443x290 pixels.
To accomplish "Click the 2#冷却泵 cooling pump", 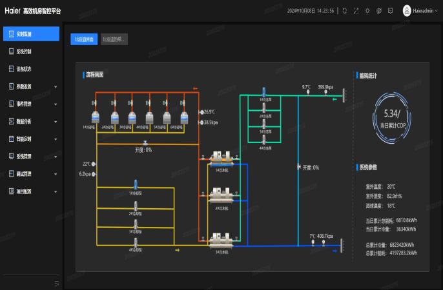I will [x=136, y=206].
